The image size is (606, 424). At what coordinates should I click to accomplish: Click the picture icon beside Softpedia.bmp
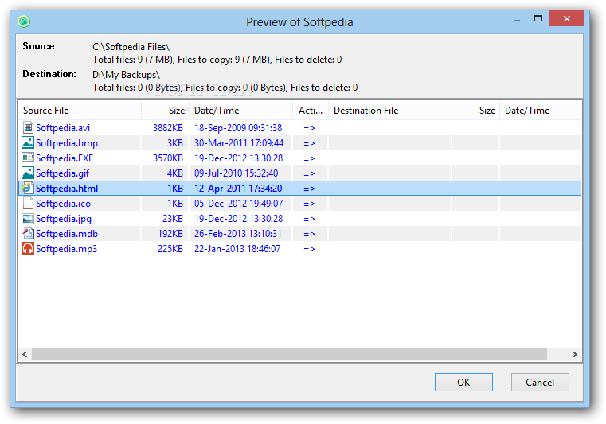(x=28, y=142)
